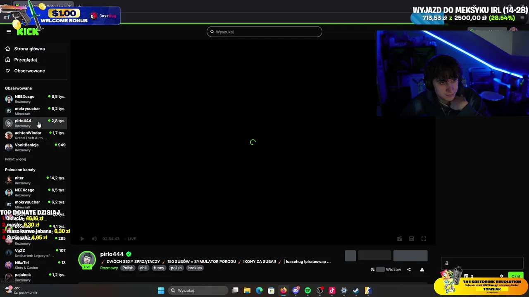
Task: Open VgZZ channel in recommended list
Action: pos(35,253)
